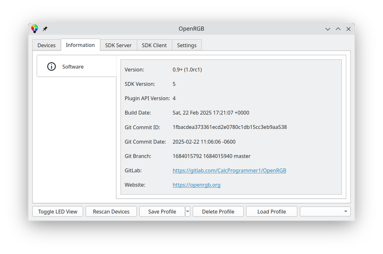Maximize the OpenRGB window
383x254 pixels.
(x=338, y=29)
